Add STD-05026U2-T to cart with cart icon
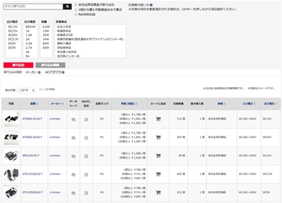This screenshot has width=282, height=203. [158, 192]
